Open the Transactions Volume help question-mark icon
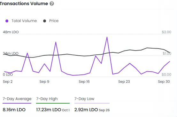This screenshot has width=177, height=117. (52, 4)
